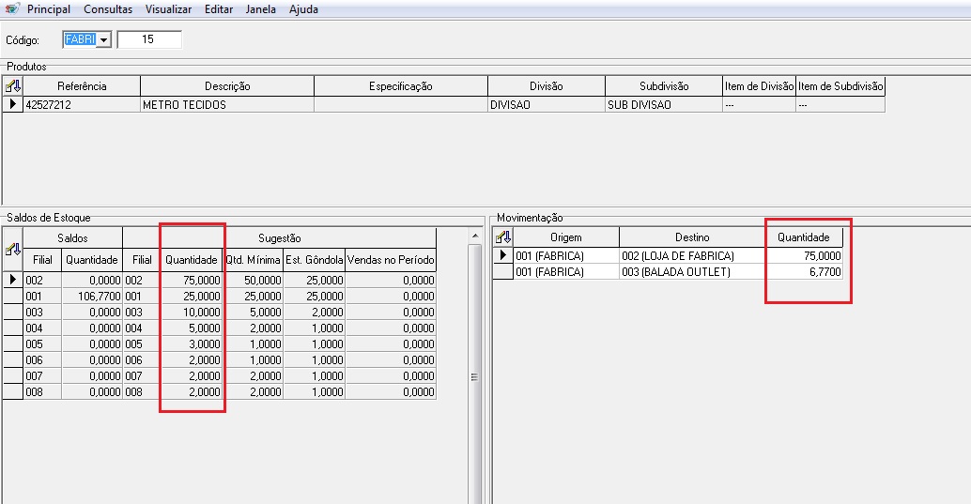Viewport: 971px width, 504px height.
Task: Click sort icon in Produtos grid corner
Action: [x=12, y=86]
